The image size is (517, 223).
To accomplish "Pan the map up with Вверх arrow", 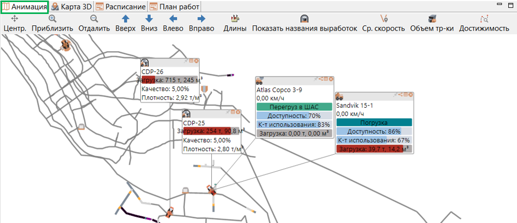I will click(x=125, y=23).
